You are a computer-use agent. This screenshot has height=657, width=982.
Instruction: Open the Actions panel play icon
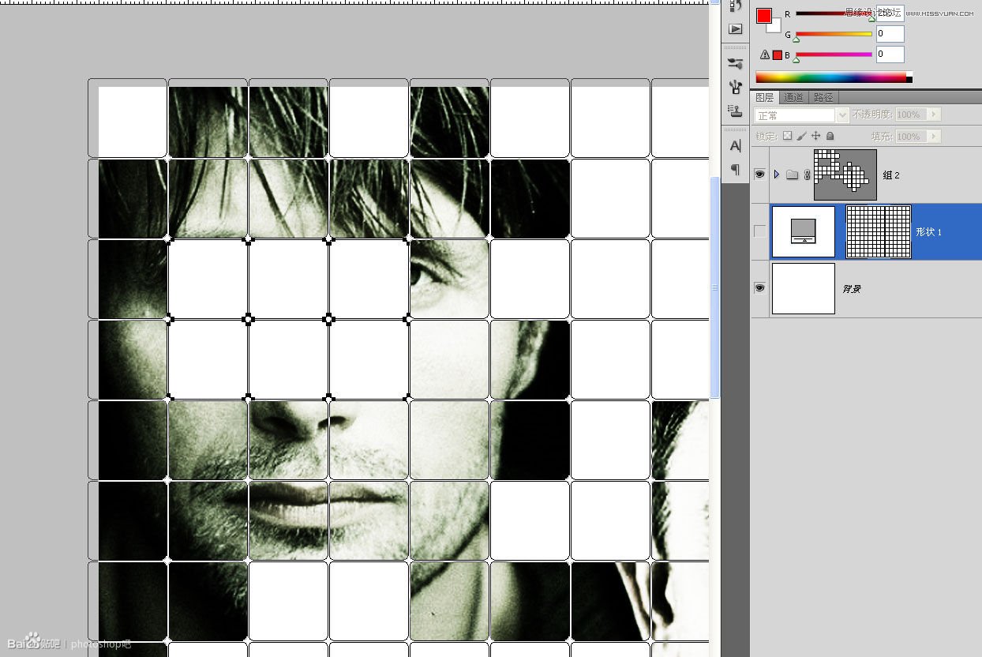pyautogui.click(x=735, y=29)
